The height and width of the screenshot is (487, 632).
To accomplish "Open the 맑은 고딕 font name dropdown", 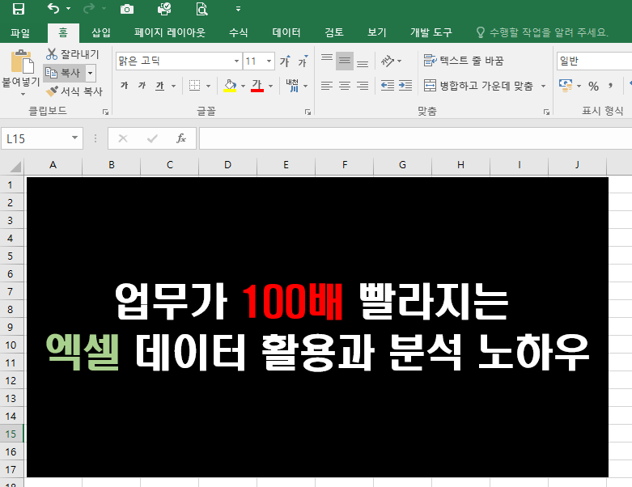I will (236, 61).
